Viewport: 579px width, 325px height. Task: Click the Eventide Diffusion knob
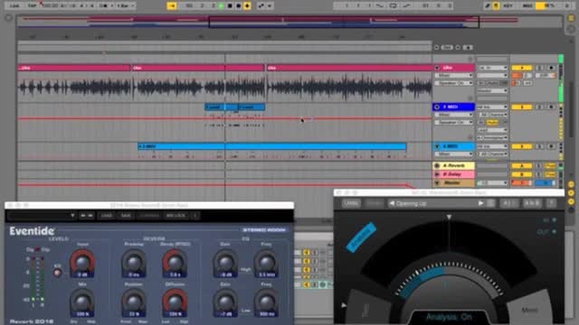[x=175, y=302]
